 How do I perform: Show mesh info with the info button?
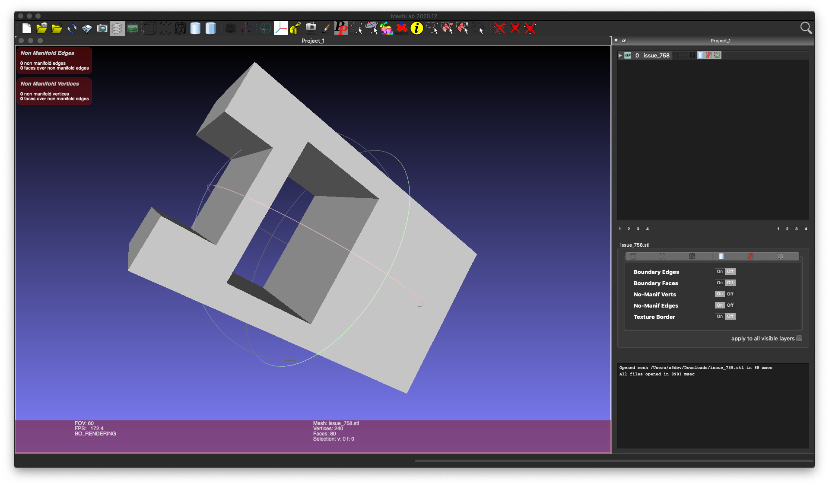pos(417,29)
